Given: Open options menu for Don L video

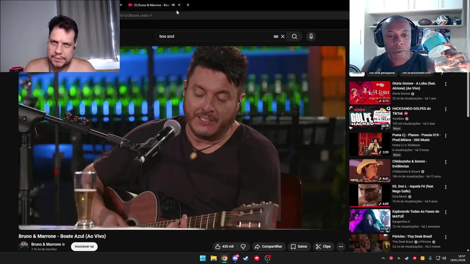Looking at the screenshot, I should click(446, 187).
